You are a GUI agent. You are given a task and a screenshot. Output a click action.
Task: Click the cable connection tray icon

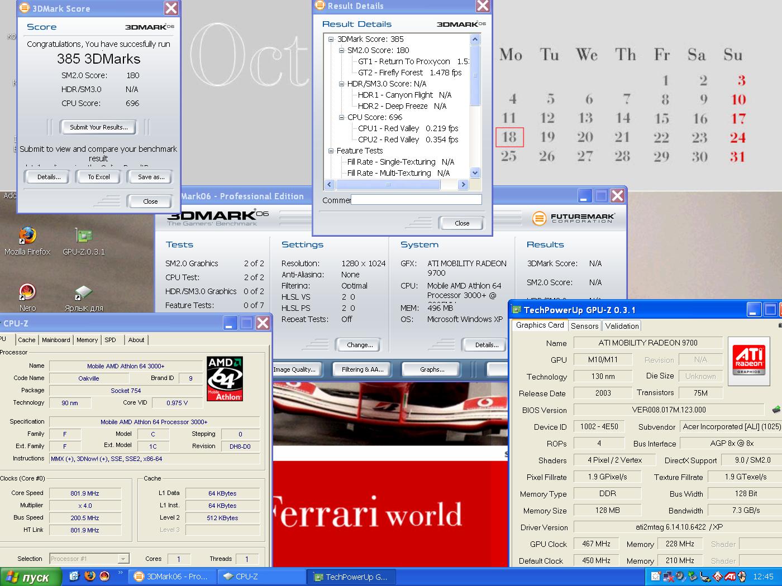click(705, 577)
